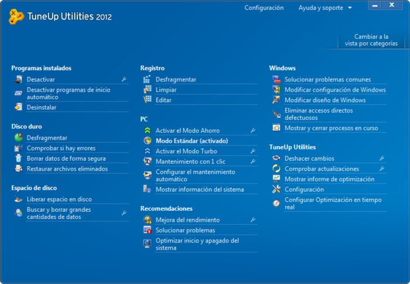This screenshot has height=284, width=410.
Task: Open wrench settings beside Desactivar
Action: point(124,79)
